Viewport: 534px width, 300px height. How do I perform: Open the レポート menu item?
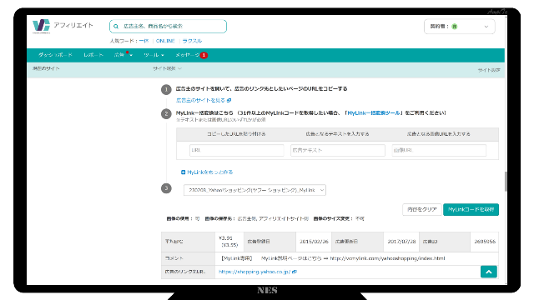click(93, 55)
